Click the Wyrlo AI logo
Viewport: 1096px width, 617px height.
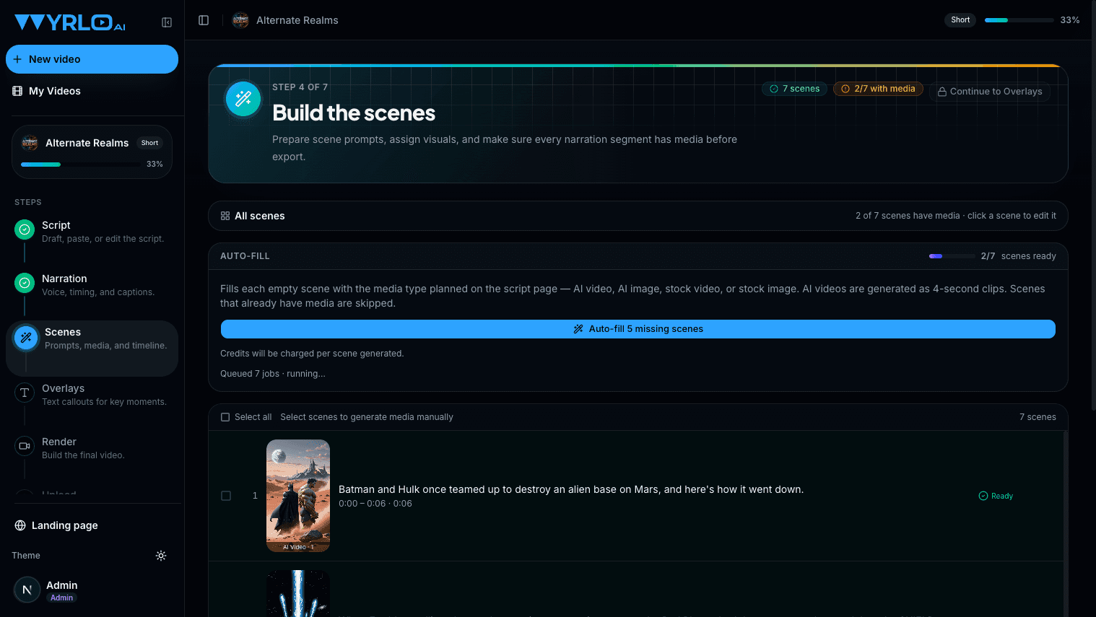click(70, 22)
